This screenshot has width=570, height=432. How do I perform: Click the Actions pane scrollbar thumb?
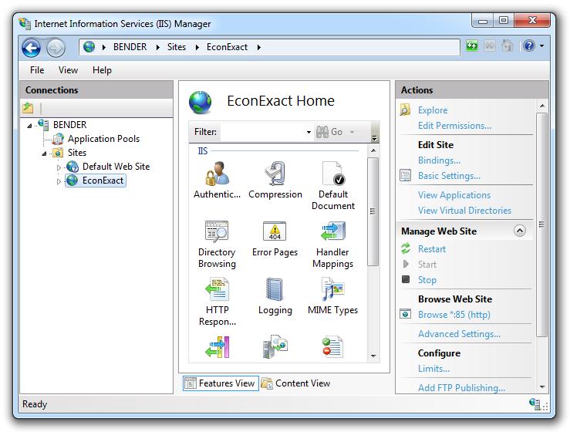click(541, 224)
